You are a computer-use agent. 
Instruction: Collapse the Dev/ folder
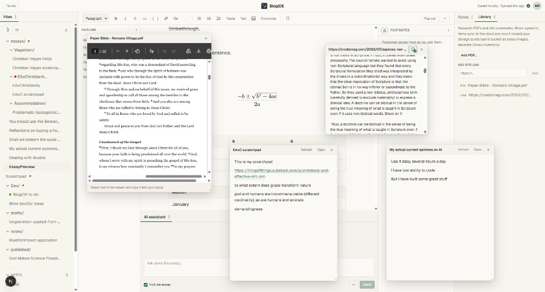7,186
